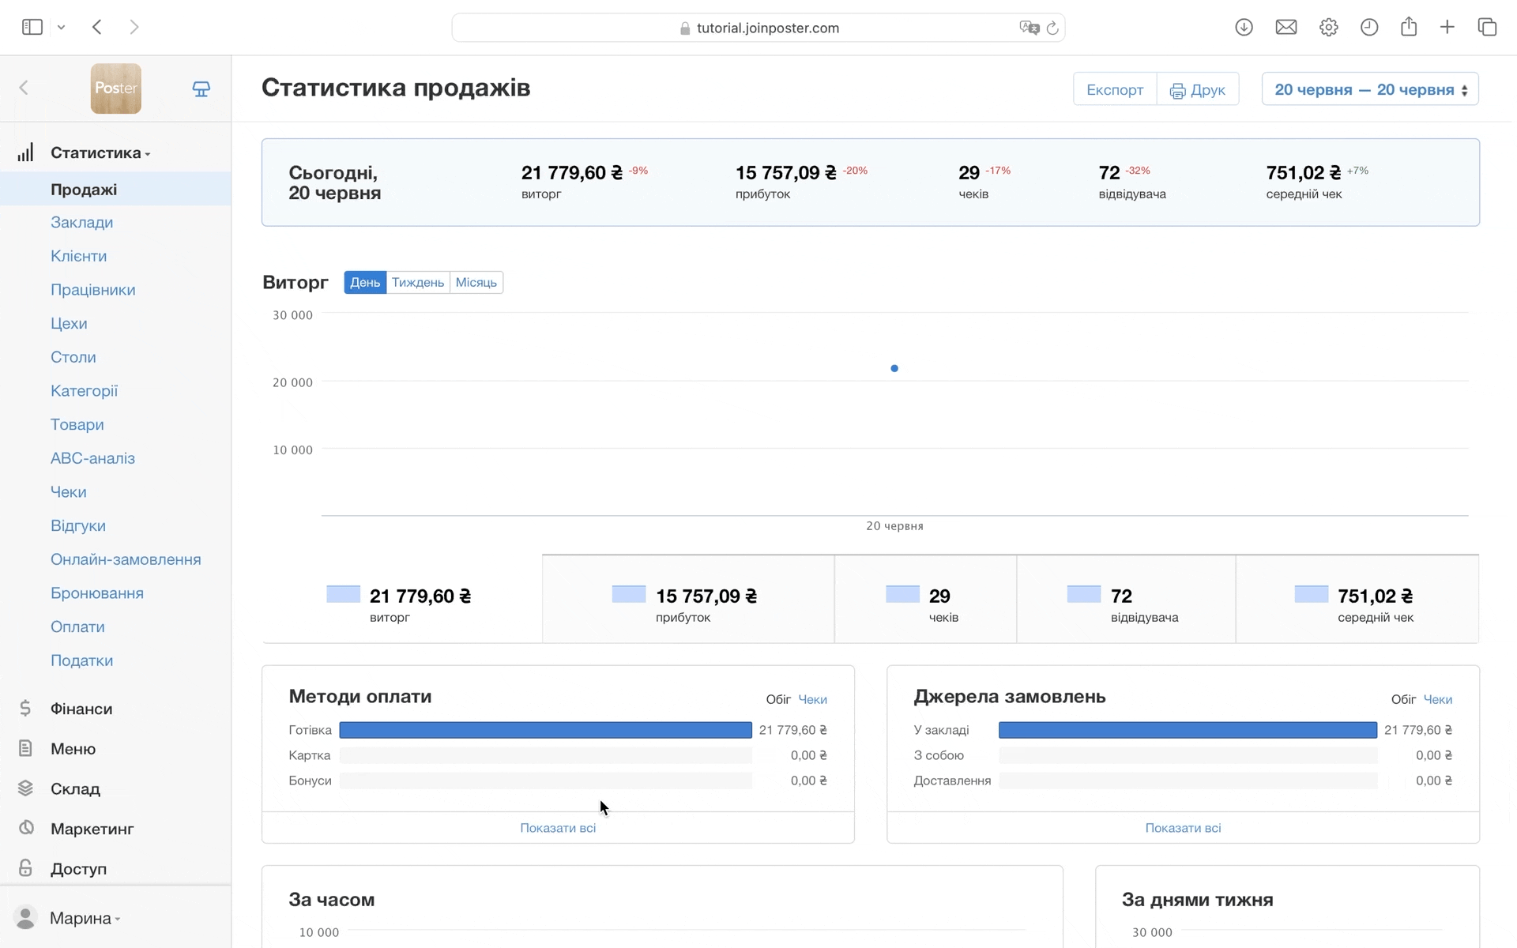Click the Фінанси dollar icon

pyautogui.click(x=25, y=709)
